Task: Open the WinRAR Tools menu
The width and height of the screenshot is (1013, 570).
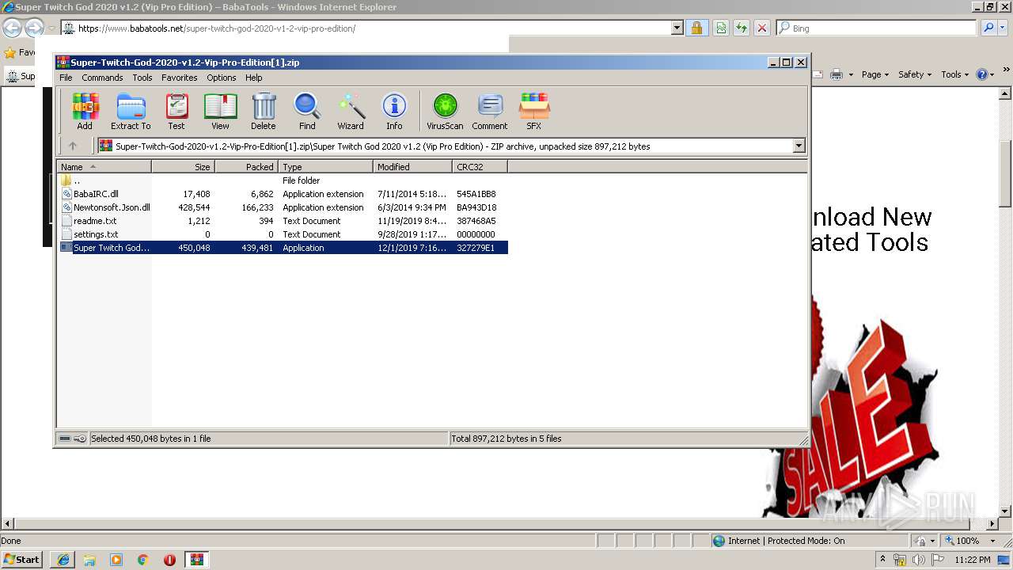Action: pyautogui.click(x=142, y=78)
